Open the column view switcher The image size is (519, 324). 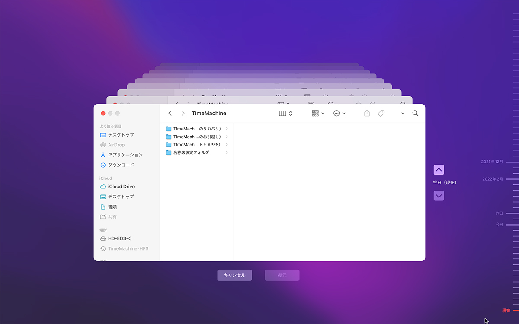click(x=285, y=113)
